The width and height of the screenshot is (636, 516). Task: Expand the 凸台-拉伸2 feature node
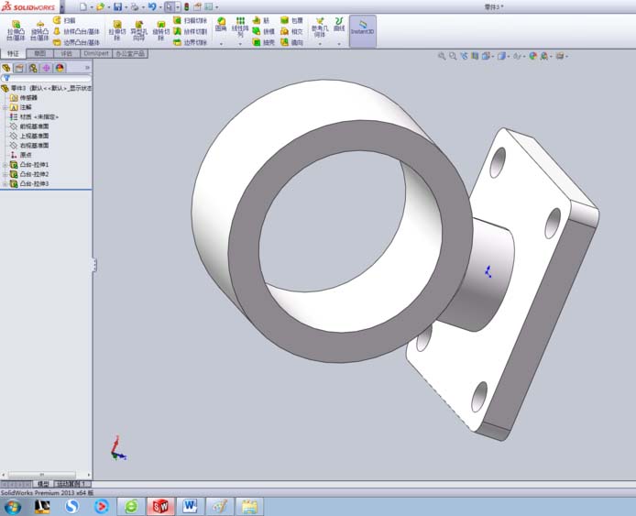(5, 174)
